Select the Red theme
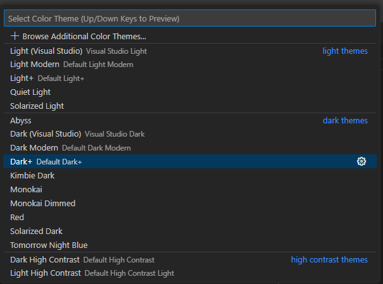This screenshot has width=383, height=284. coord(17,217)
